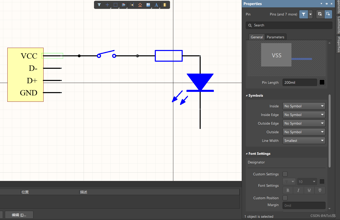The width and height of the screenshot is (340, 220).
Task: Tick the Custom Position checkbox
Action: [285, 198]
